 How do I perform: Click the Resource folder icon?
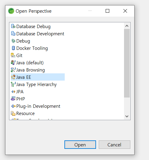(13, 114)
